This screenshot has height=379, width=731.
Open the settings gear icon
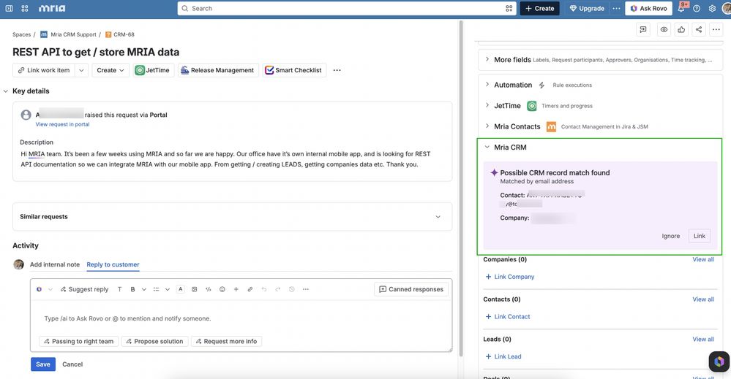point(712,8)
